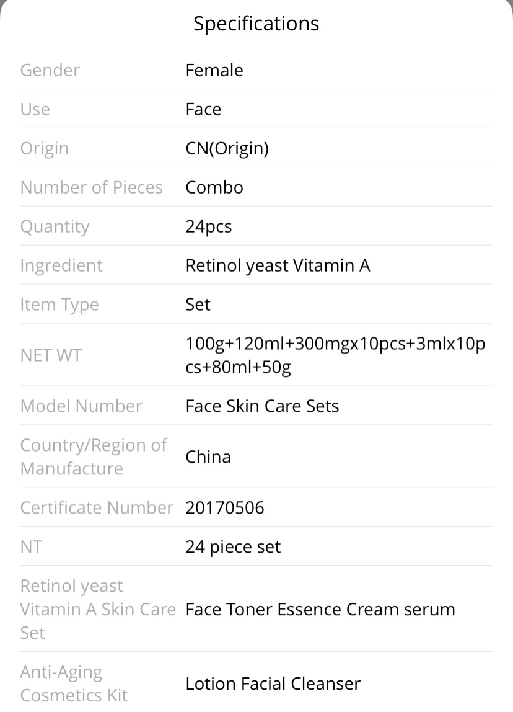Click the Number of Pieces label
This screenshot has height=712, width=513.
click(x=91, y=187)
